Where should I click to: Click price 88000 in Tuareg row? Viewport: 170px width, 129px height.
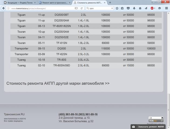[151, 65]
